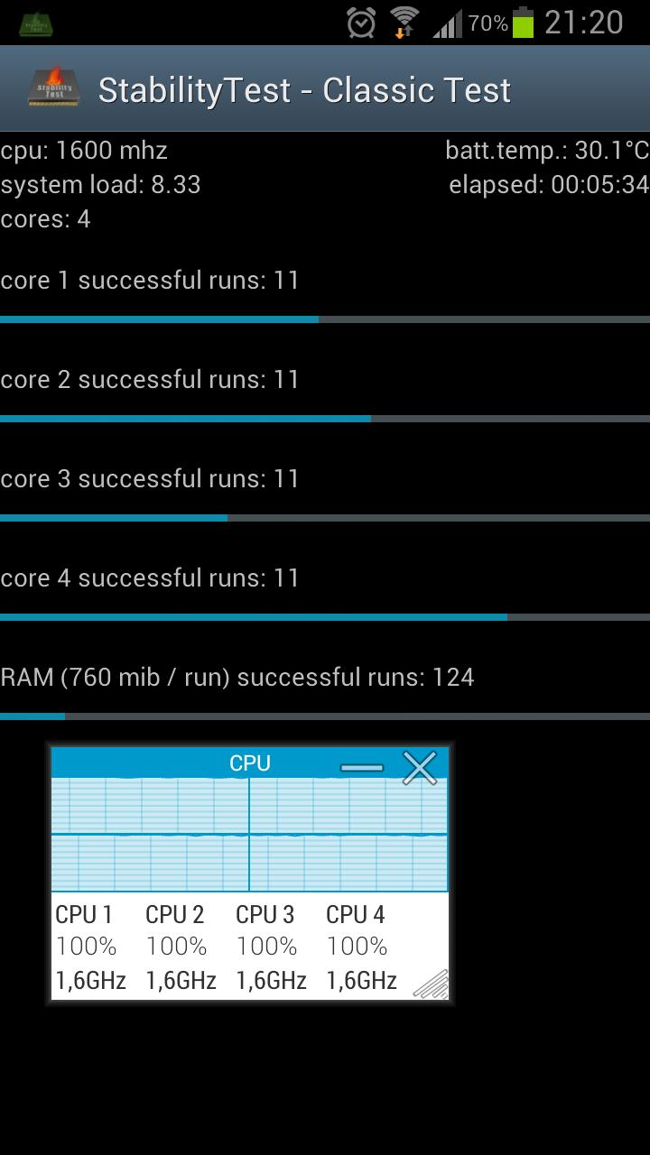
Task: Tap the RAM test progress bar
Action: point(325,716)
